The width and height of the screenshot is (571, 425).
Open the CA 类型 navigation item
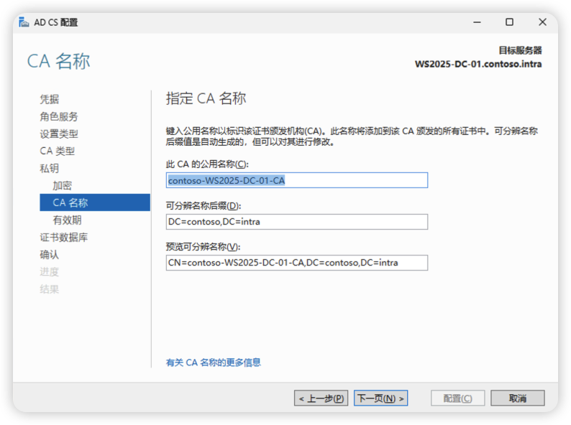(58, 151)
